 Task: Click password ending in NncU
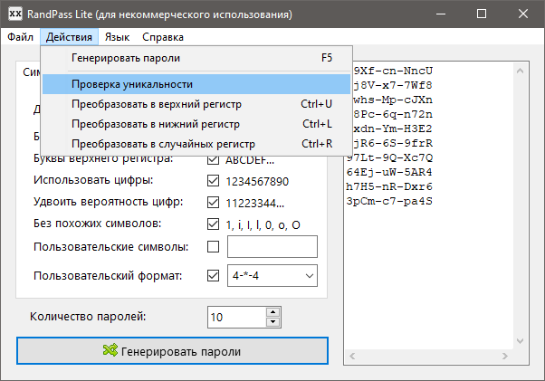click(393, 71)
